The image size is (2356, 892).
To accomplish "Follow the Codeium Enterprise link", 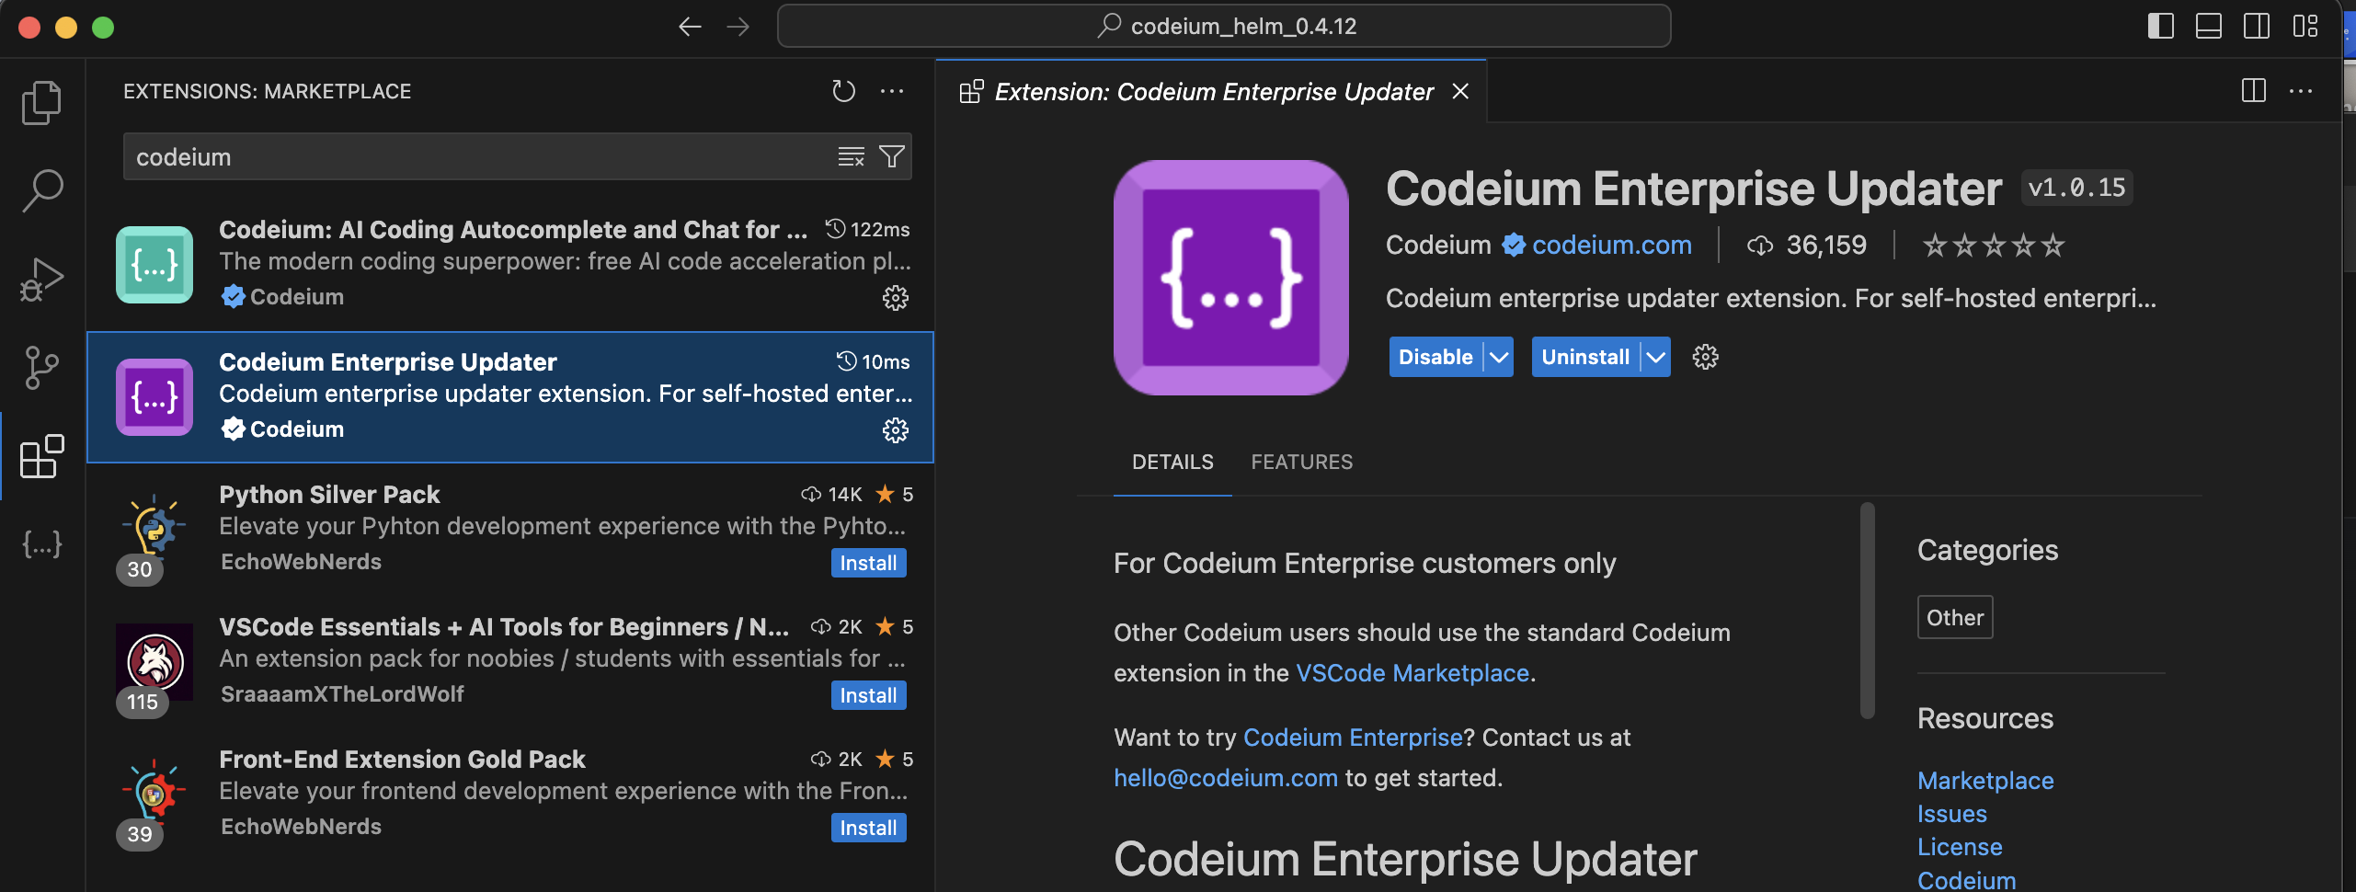I will coord(1352,738).
